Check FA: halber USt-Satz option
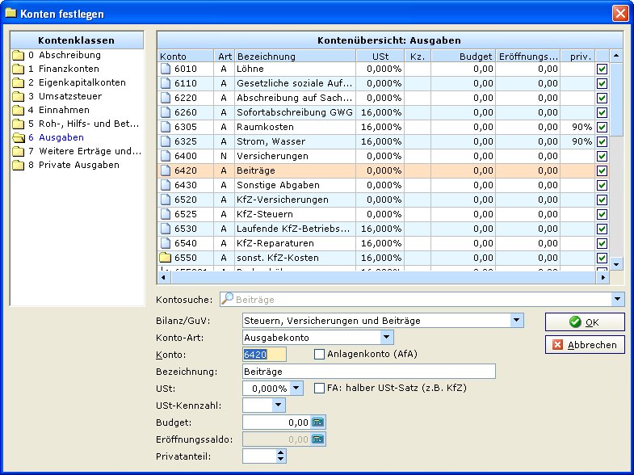 coord(320,388)
